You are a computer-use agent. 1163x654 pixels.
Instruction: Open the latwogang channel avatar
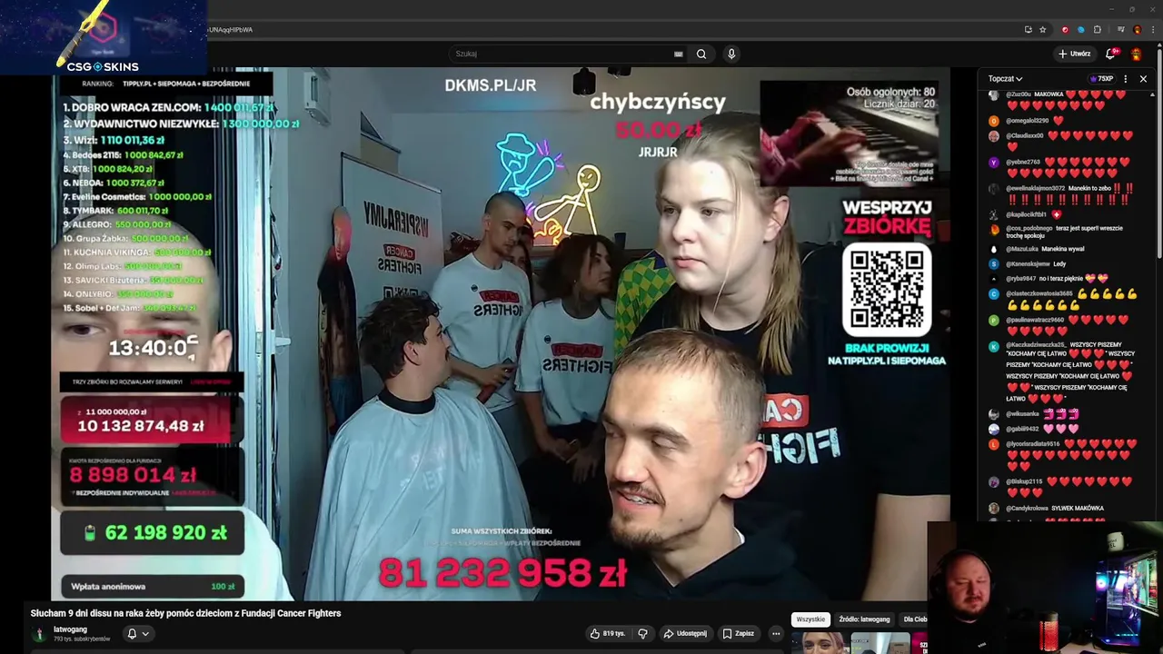(x=39, y=633)
